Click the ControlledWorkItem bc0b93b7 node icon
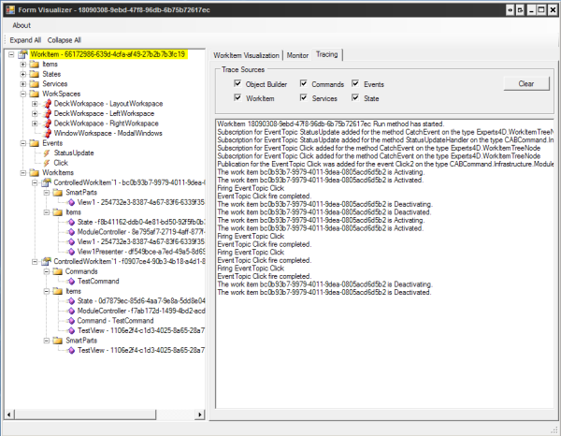 click(x=46, y=182)
